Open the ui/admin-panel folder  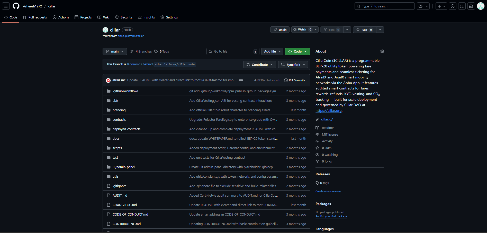coord(123,167)
